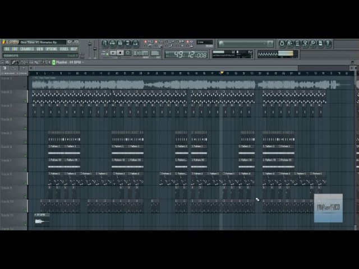
Task: Open the Line snap dropdown
Action: point(205,42)
